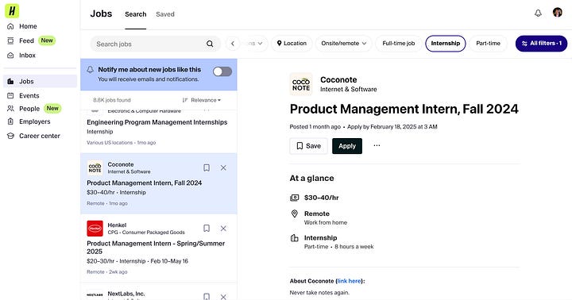Bookmark the Henkel job listing
The width and height of the screenshot is (572, 300).
[207, 229]
